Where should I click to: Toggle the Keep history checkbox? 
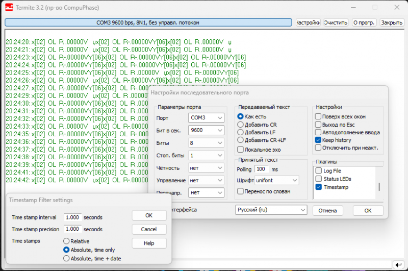click(x=318, y=140)
